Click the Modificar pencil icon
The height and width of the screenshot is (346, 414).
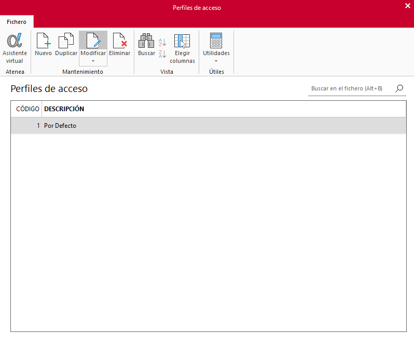coord(93,41)
